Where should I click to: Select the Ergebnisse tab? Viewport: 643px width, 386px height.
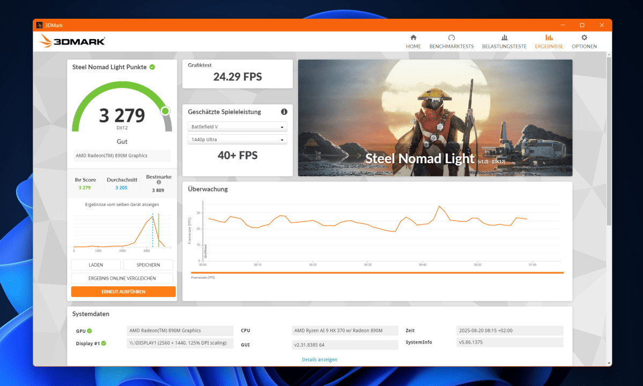point(549,42)
